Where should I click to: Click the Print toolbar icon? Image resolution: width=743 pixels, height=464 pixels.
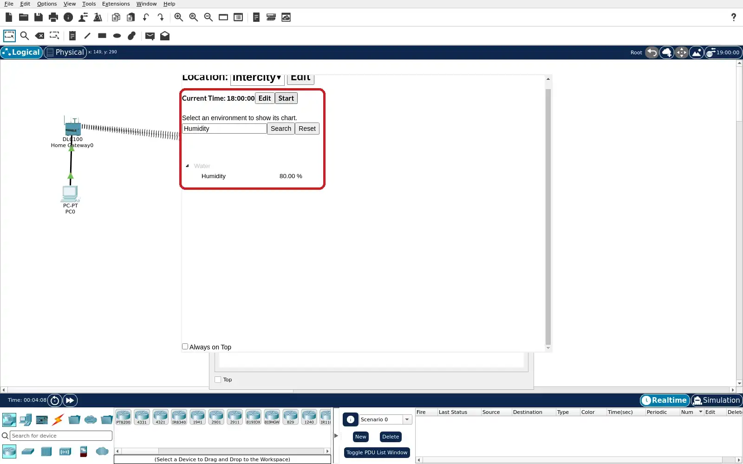point(53,18)
